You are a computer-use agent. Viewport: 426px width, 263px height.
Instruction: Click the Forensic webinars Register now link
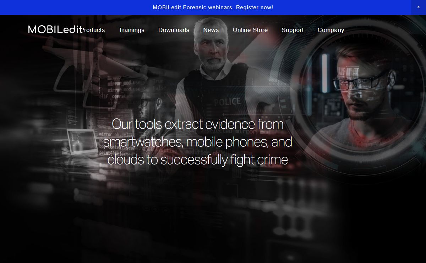(x=213, y=7)
